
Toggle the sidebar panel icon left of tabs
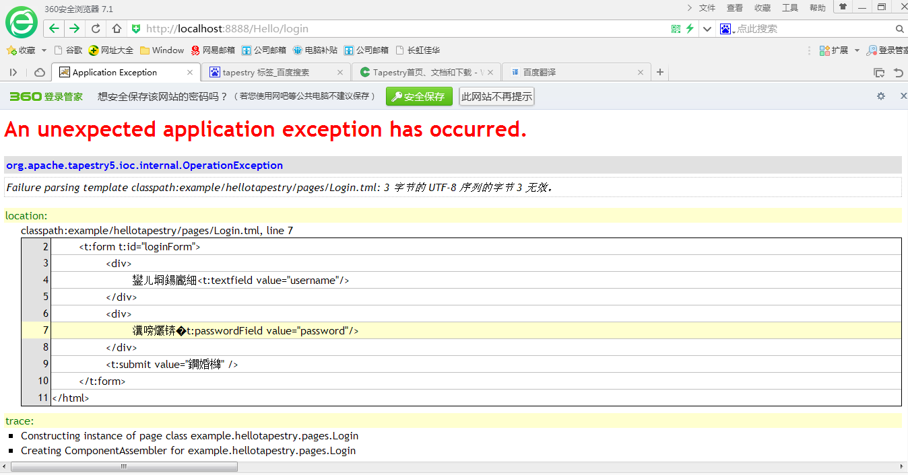(x=13, y=72)
